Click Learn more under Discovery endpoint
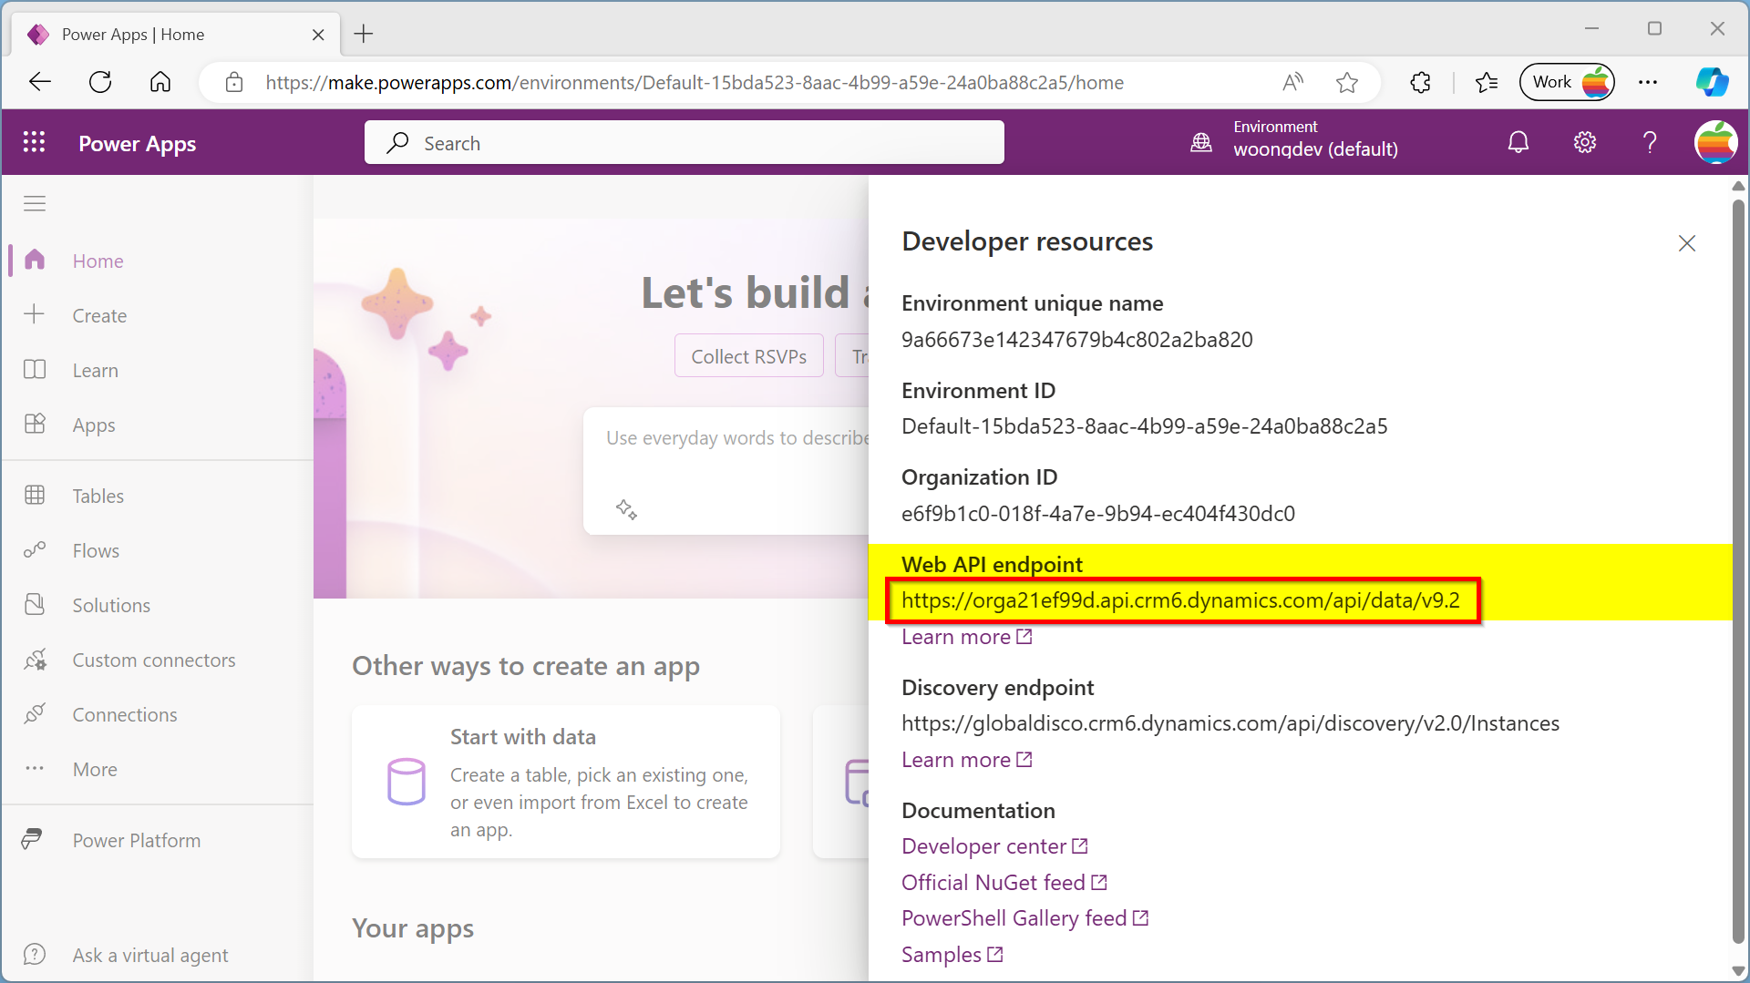 click(966, 760)
